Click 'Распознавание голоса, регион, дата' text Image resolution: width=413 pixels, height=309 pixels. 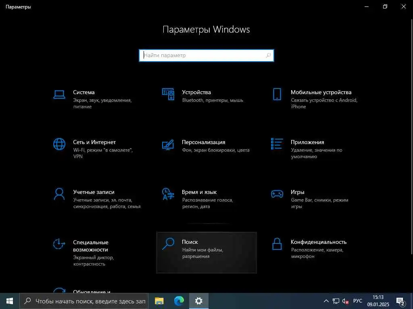point(208,203)
